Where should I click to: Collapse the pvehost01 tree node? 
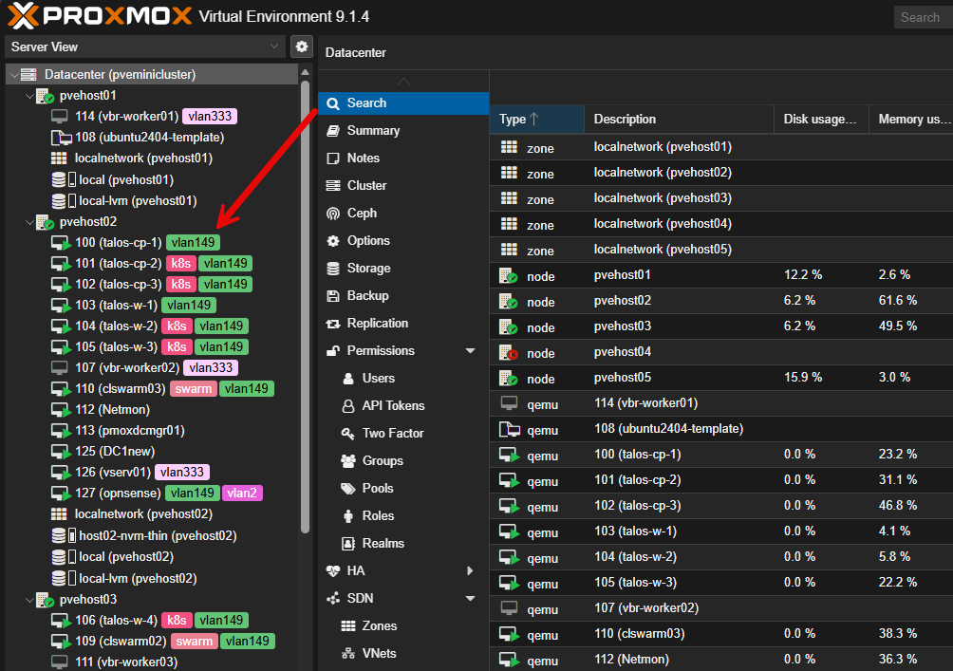[29, 96]
